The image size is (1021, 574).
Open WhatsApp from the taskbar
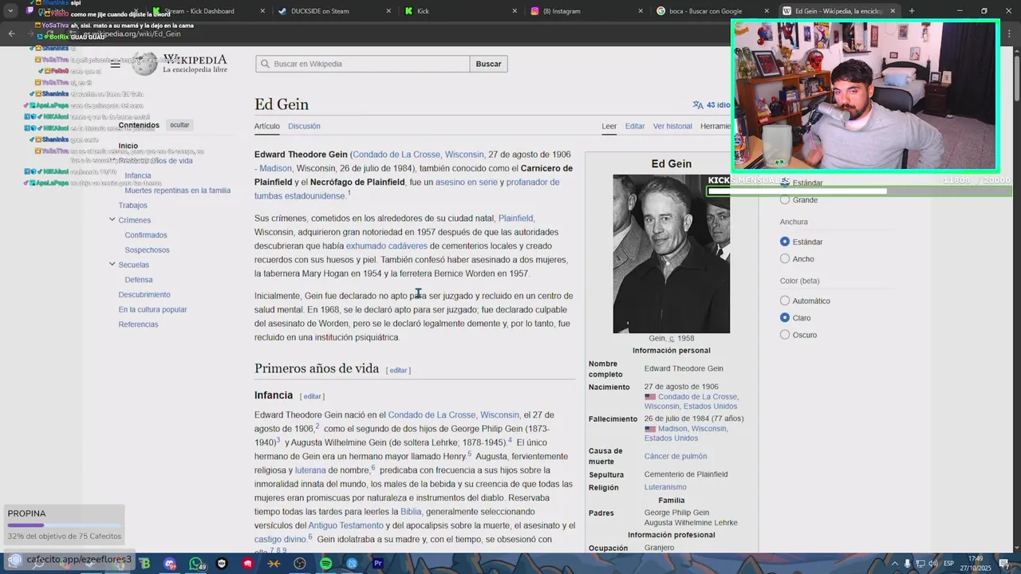coord(196,564)
